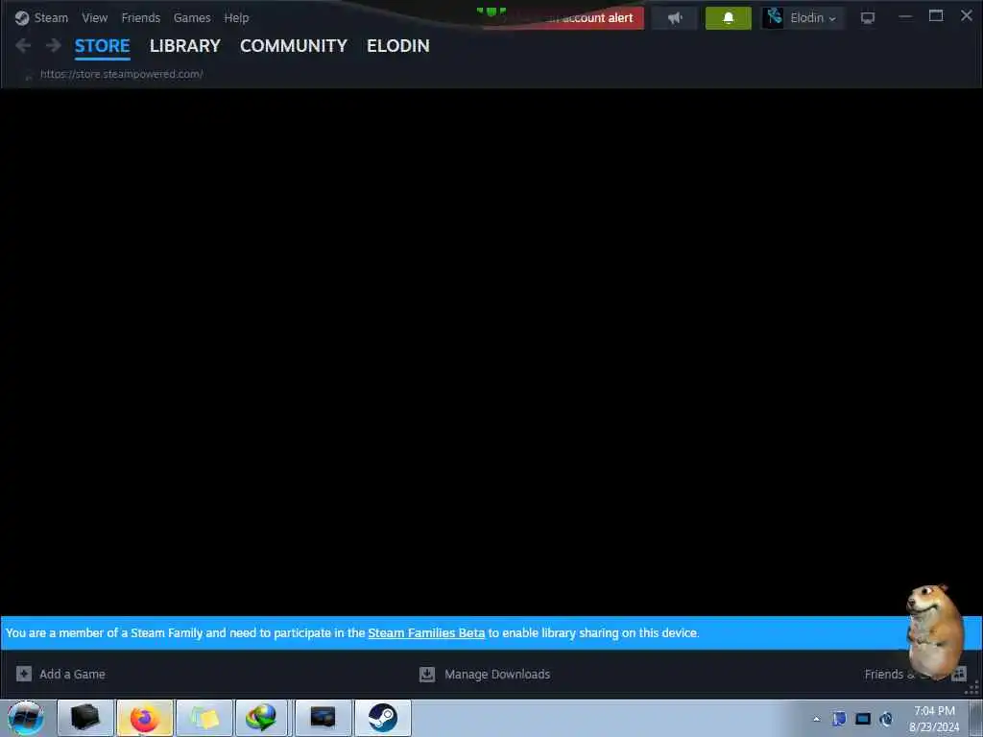Viewport: 983px width, 737px height.
Task: Select the Steam taskbar icon
Action: pos(382,718)
